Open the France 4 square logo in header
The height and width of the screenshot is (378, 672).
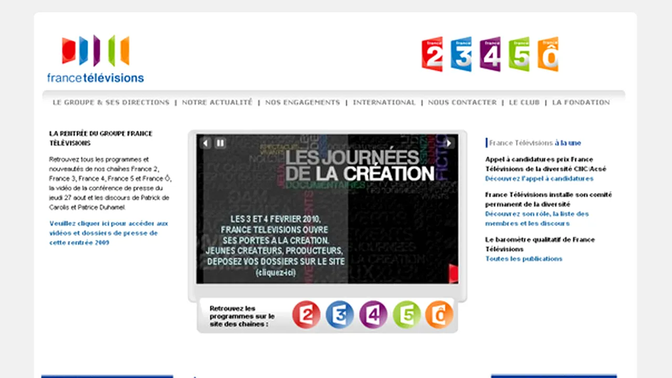tap(490, 54)
